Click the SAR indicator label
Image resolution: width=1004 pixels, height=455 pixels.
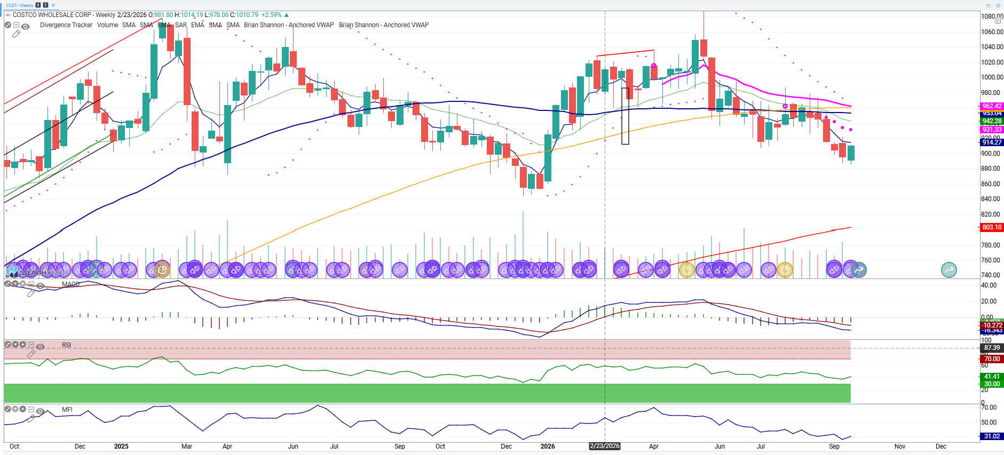click(181, 25)
